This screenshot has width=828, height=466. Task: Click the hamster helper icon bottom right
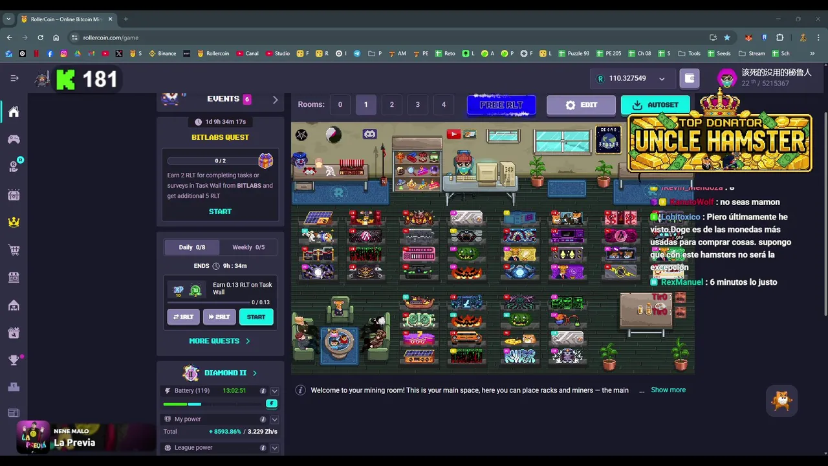781,401
